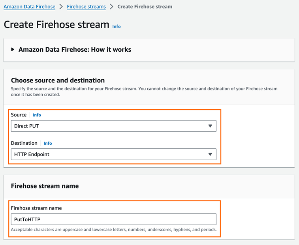
Task: Open the Info link next to Source
Action: [37, 115]
